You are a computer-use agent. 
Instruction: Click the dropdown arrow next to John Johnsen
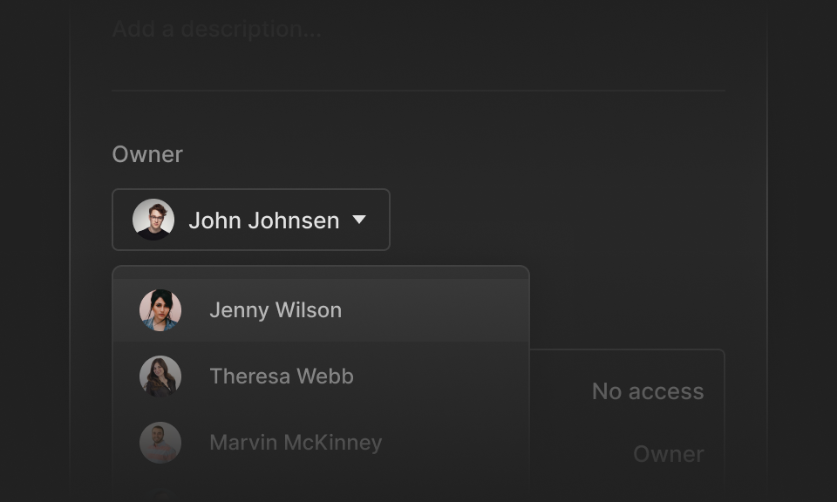[359, 220]
